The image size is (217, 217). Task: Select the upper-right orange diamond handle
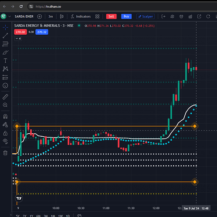point(195,126)
